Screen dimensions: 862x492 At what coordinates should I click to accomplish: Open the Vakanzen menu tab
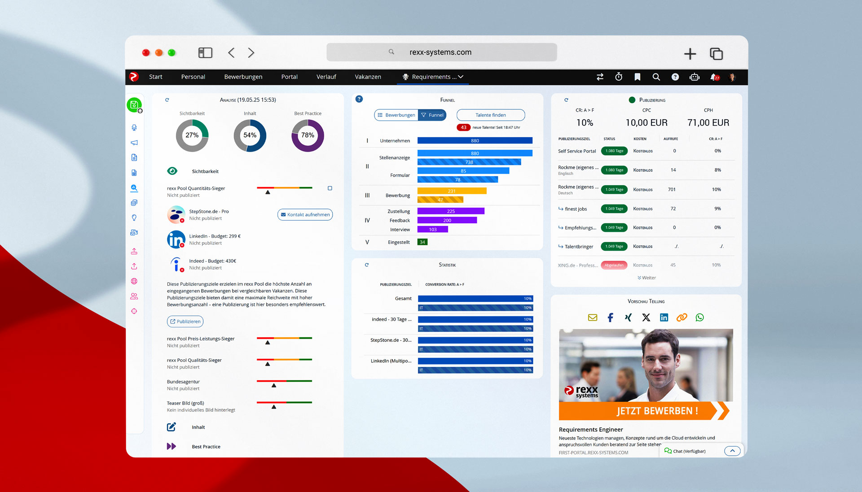pos(368,77)
